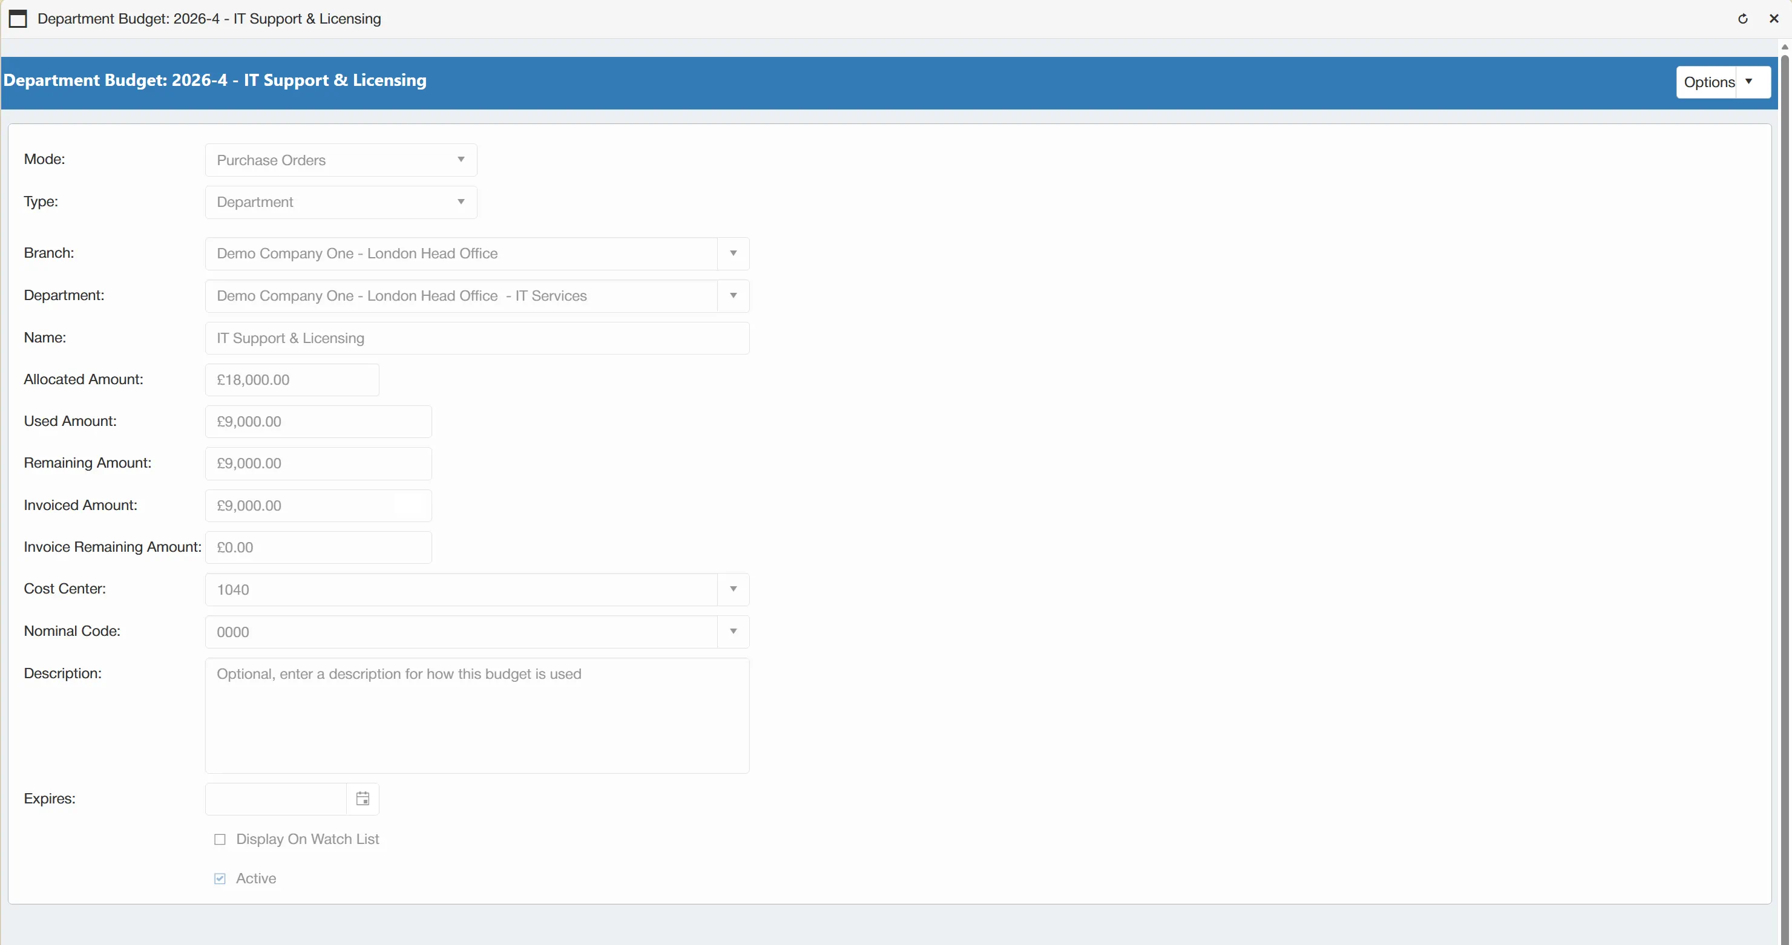Click the window icon beside the title
1792x945 pixels.
18,19
